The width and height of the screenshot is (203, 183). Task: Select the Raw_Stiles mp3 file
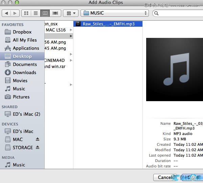tap(109, 24)
